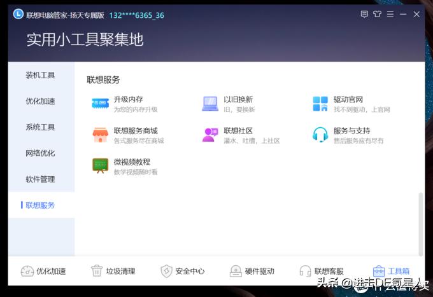Open the 联想服务商城 title link
433x297 pixels.
[x=136, y=130]
